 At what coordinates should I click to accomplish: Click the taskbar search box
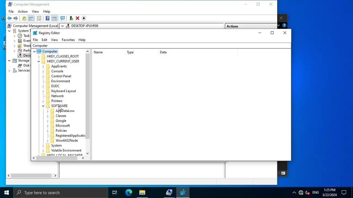click(x=61, y=193)
